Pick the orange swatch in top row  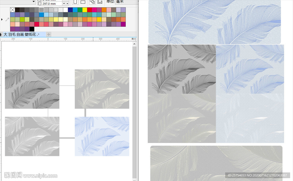click(x=104, y=10)
